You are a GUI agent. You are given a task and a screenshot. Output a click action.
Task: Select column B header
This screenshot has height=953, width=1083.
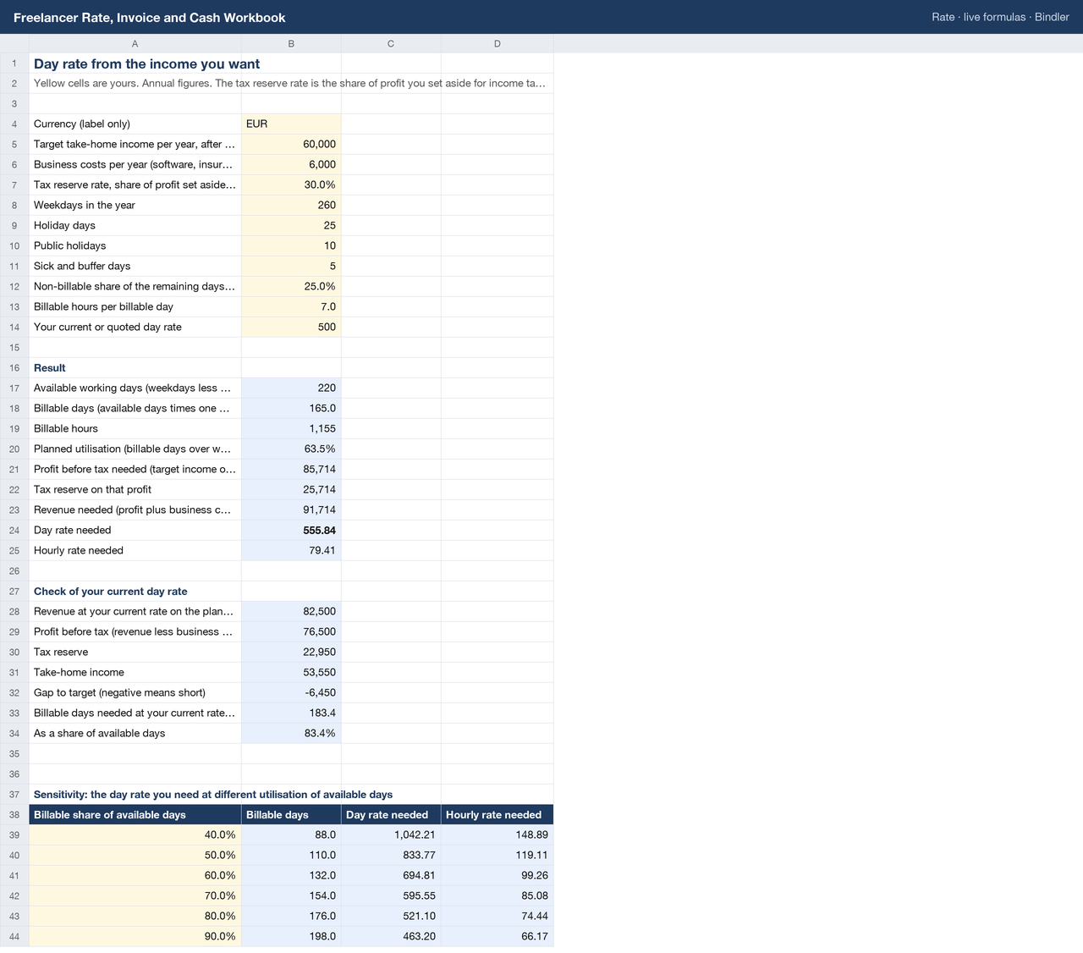pos(291,43)
